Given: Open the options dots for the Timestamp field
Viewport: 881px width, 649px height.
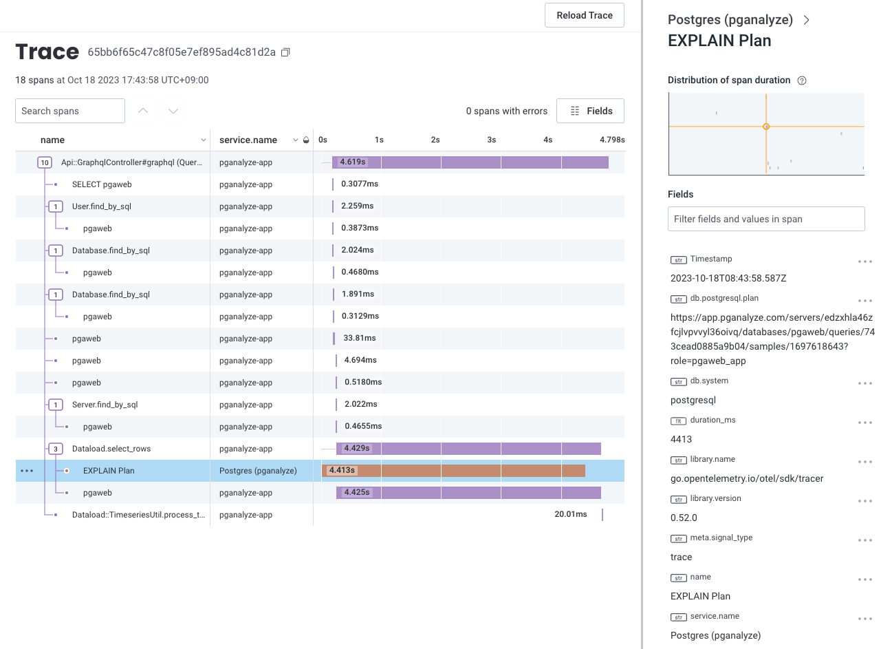Looking at the screenshot, I should click(865, 262).
